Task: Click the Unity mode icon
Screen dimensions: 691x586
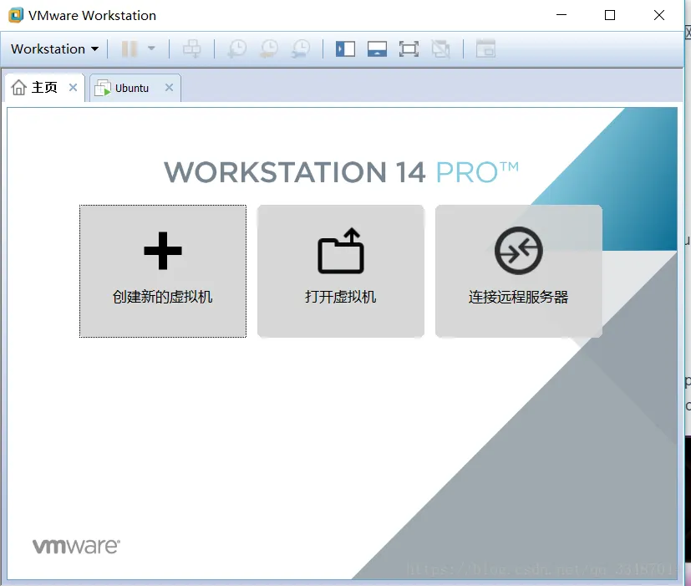Action: tap(440, 49)
